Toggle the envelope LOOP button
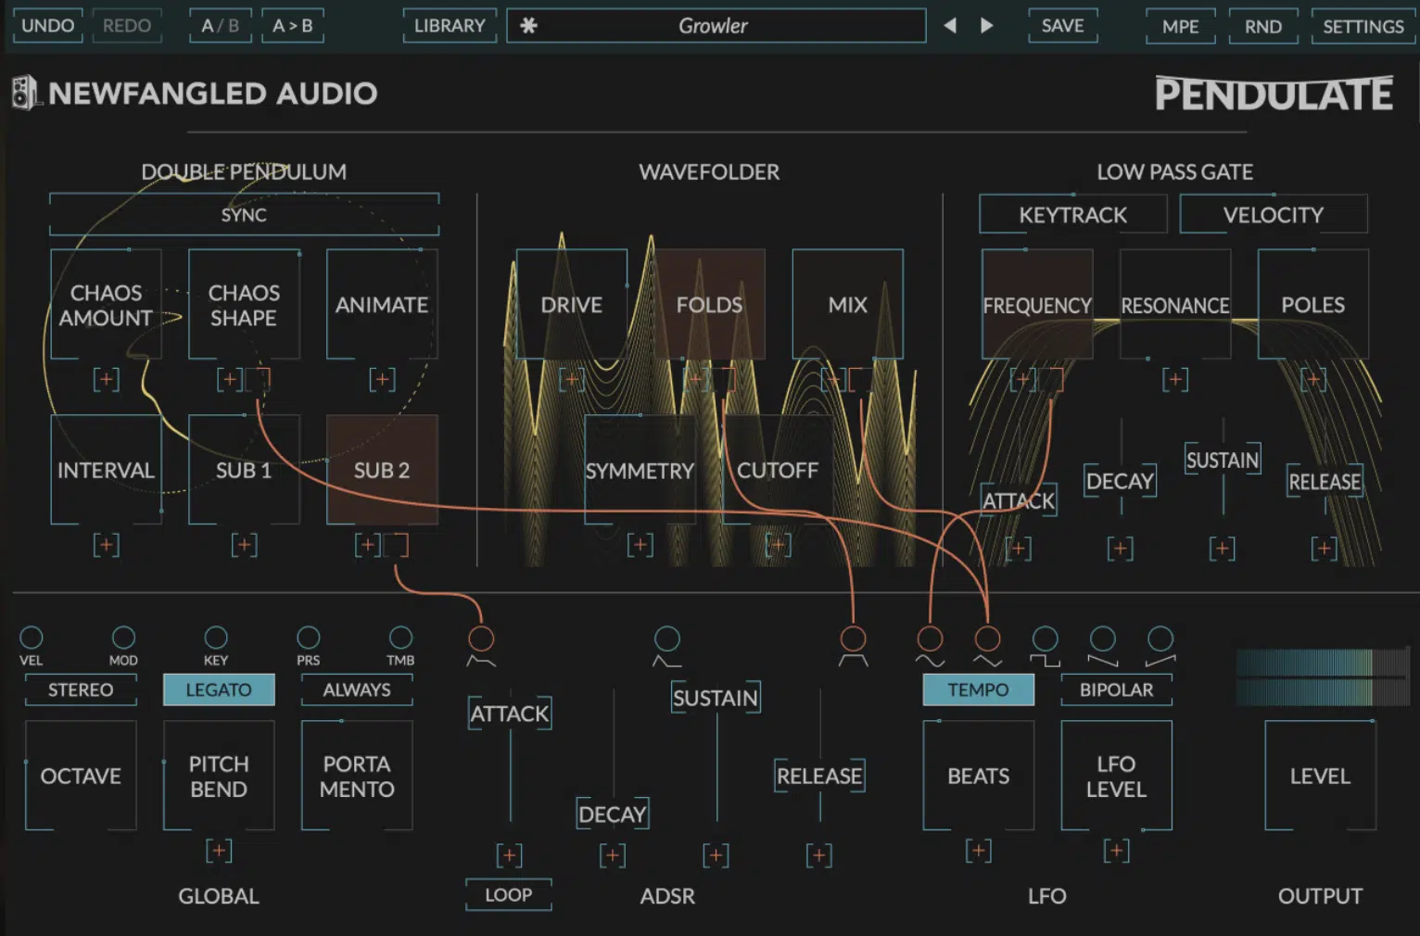The image size is (1420, 936). (508, 895)
